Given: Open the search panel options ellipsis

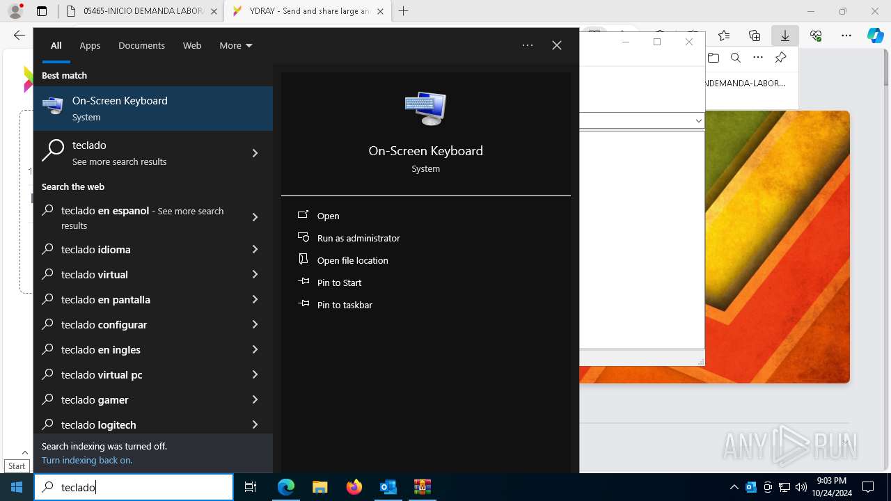Looking at the screenshot, I should tap(528, 45).
